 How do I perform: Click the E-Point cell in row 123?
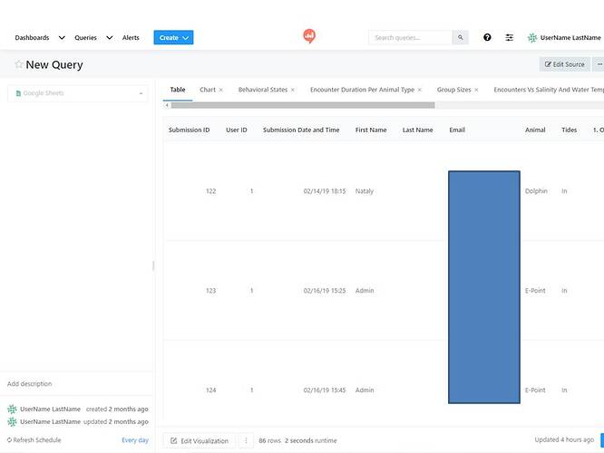535,291
